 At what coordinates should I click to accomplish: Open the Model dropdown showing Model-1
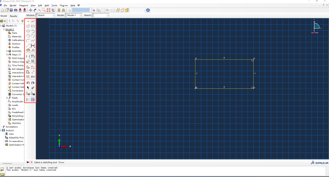point(73,15)
